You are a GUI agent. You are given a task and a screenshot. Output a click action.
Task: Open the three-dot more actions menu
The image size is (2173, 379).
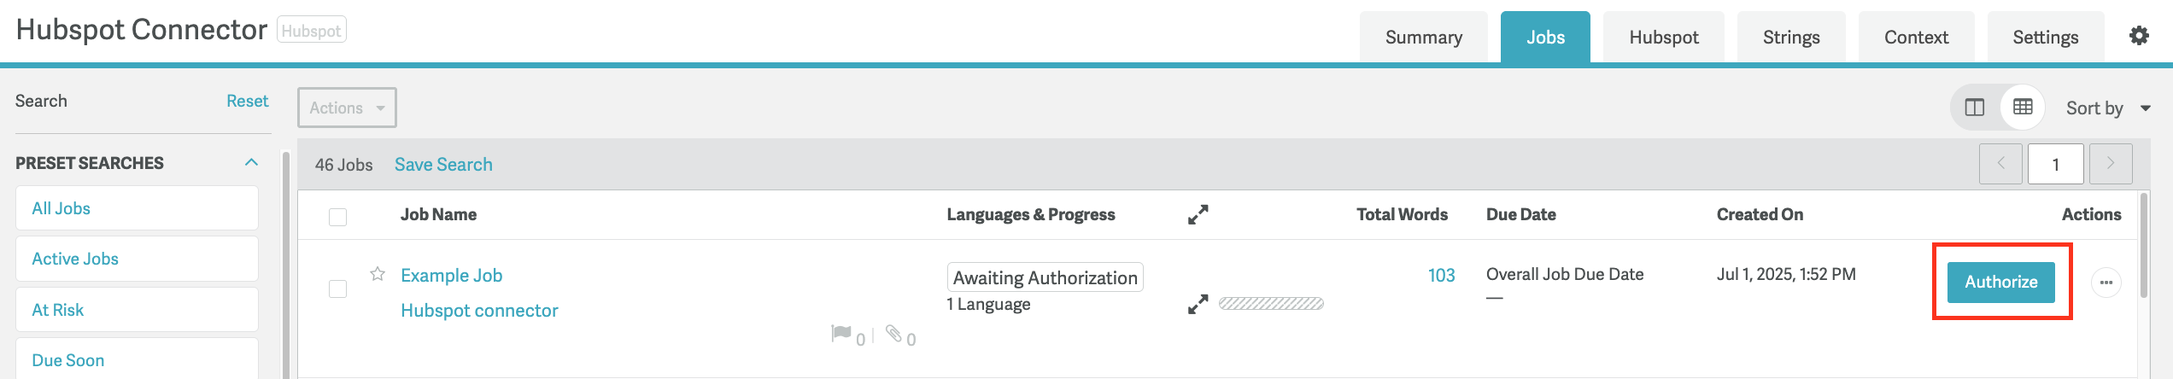tap(2106, 283)
